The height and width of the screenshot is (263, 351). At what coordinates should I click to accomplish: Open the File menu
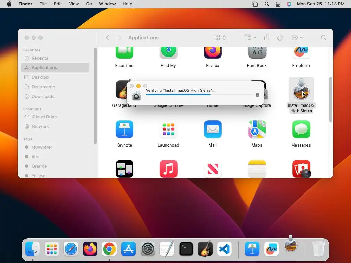(43, 4)
